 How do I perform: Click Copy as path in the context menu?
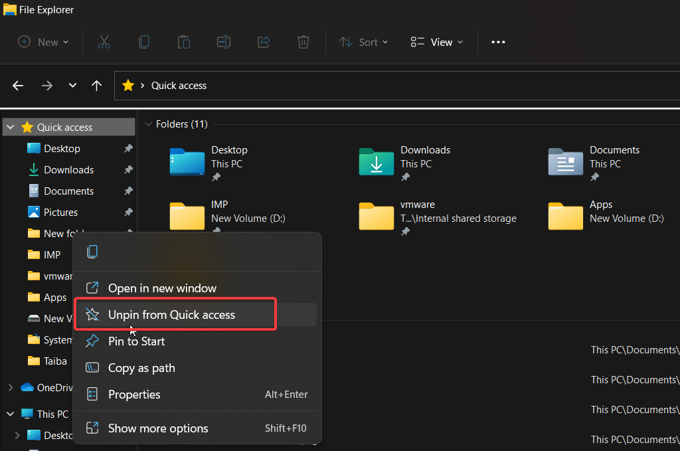(x=141, y=367)
